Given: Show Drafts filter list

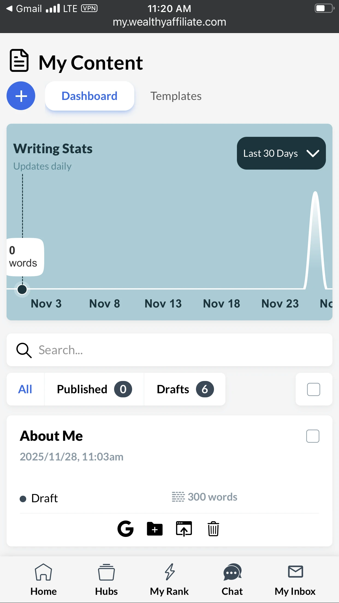Looking at the screenshot, I should (185, 389).
